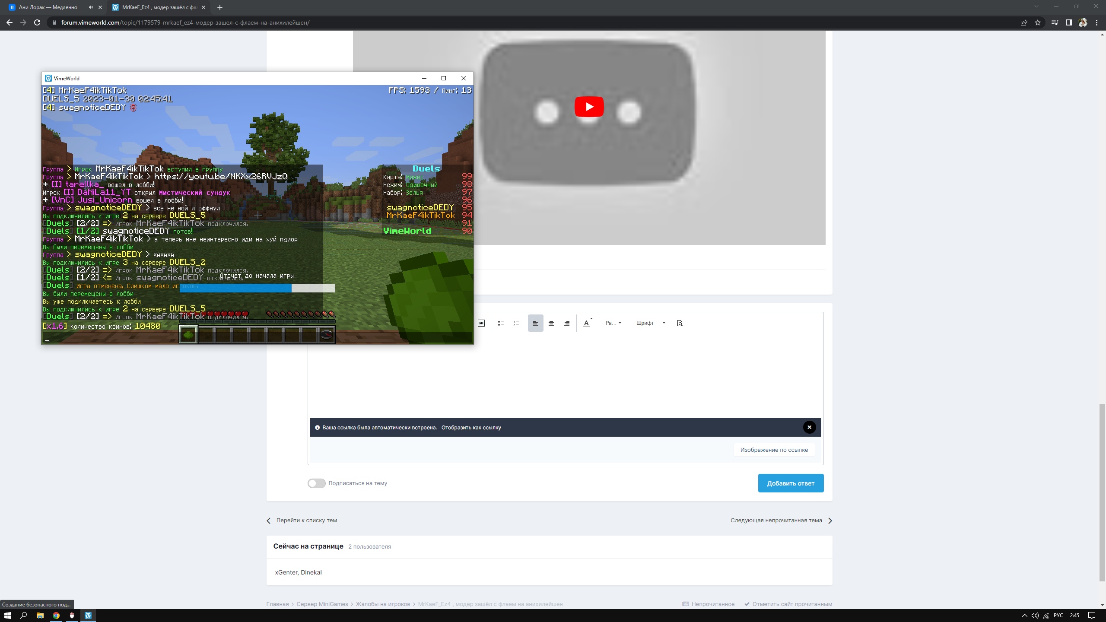Go to Жалобы на игроков breadcrumb
Image resolution: width=1106 pixels, height=622 pixels.
pyautogui.click(x=383, y=604)
